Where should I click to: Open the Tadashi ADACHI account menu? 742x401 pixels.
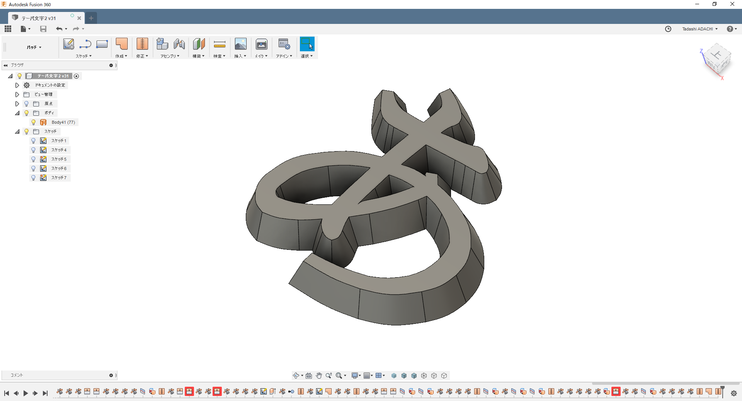pos(700,29)
